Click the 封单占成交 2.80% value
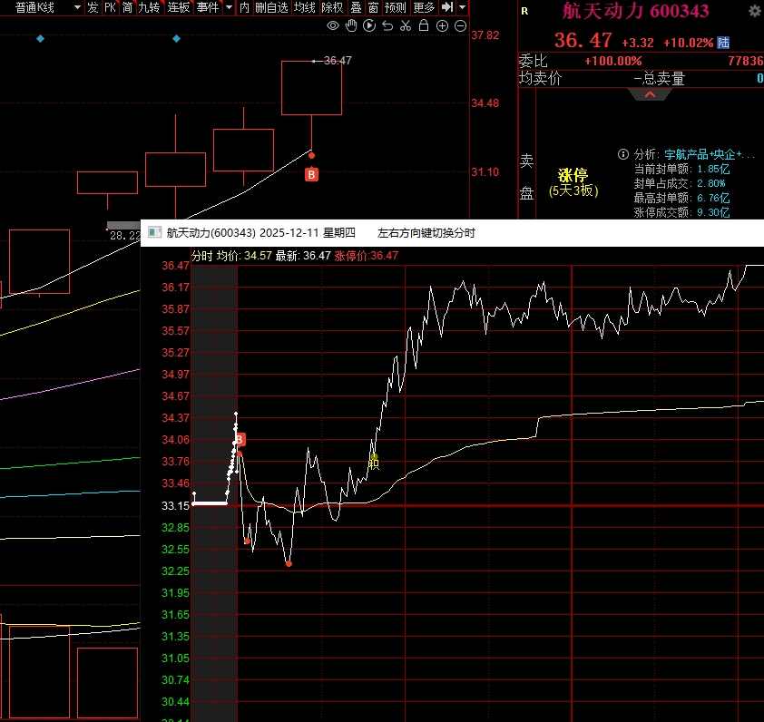Screen dimensions: 764x722 coord(710,183)
